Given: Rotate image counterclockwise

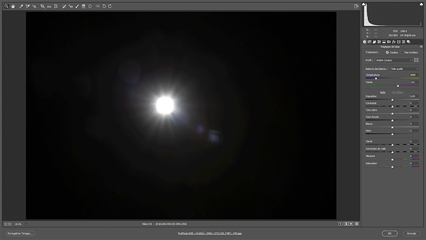Looking at the screenshot, I should [x=104, y=6].
